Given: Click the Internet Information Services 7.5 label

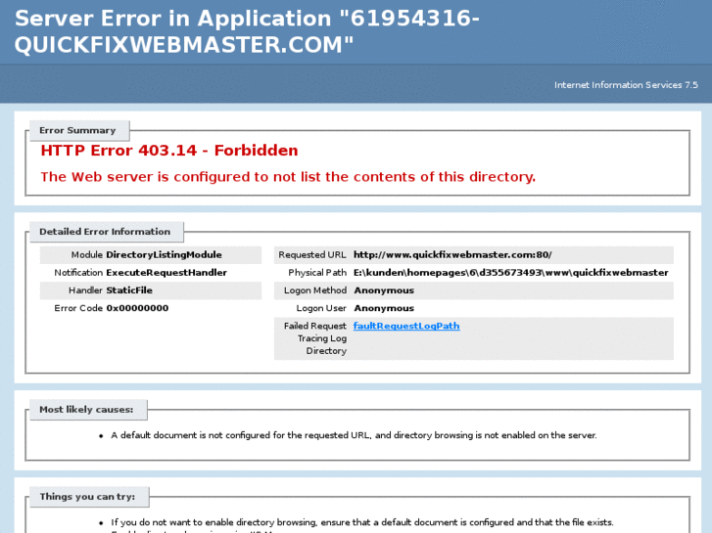Looking at the screenshot, I should click(x=626, y=85).
